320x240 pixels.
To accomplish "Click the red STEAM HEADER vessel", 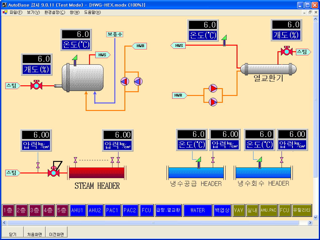I will (97, 173).
